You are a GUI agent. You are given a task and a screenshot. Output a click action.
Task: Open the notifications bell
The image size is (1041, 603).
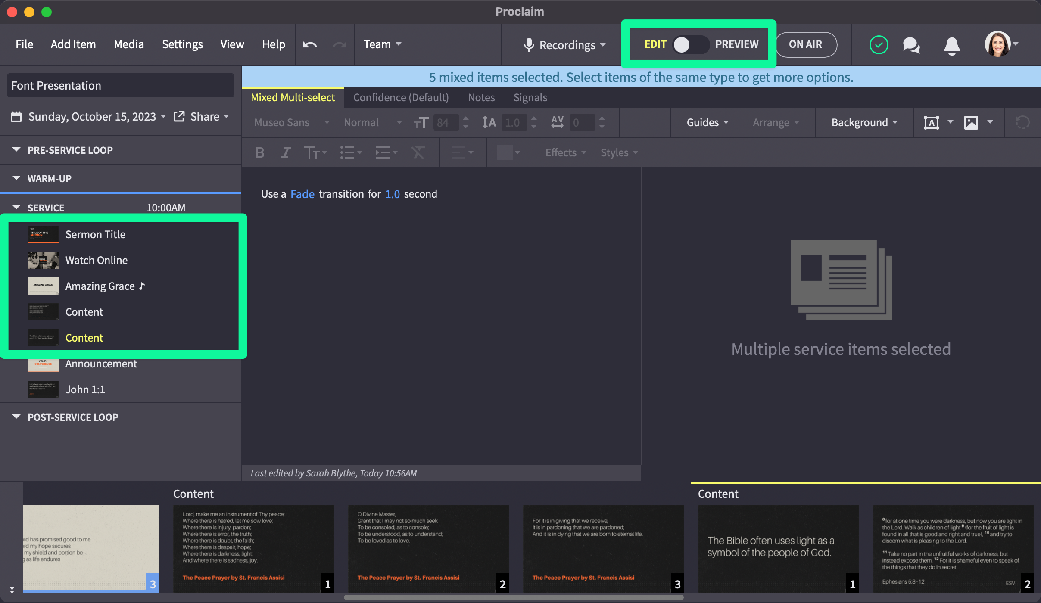[952, 45]
